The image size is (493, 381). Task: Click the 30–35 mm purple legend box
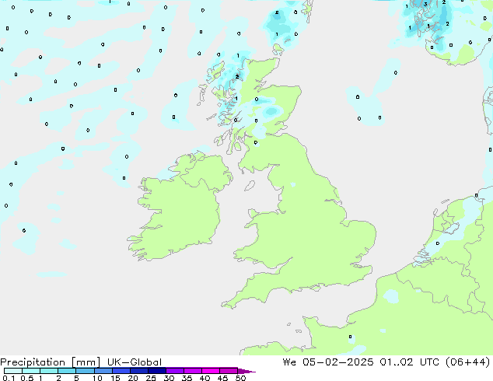(x=174, y=371)
